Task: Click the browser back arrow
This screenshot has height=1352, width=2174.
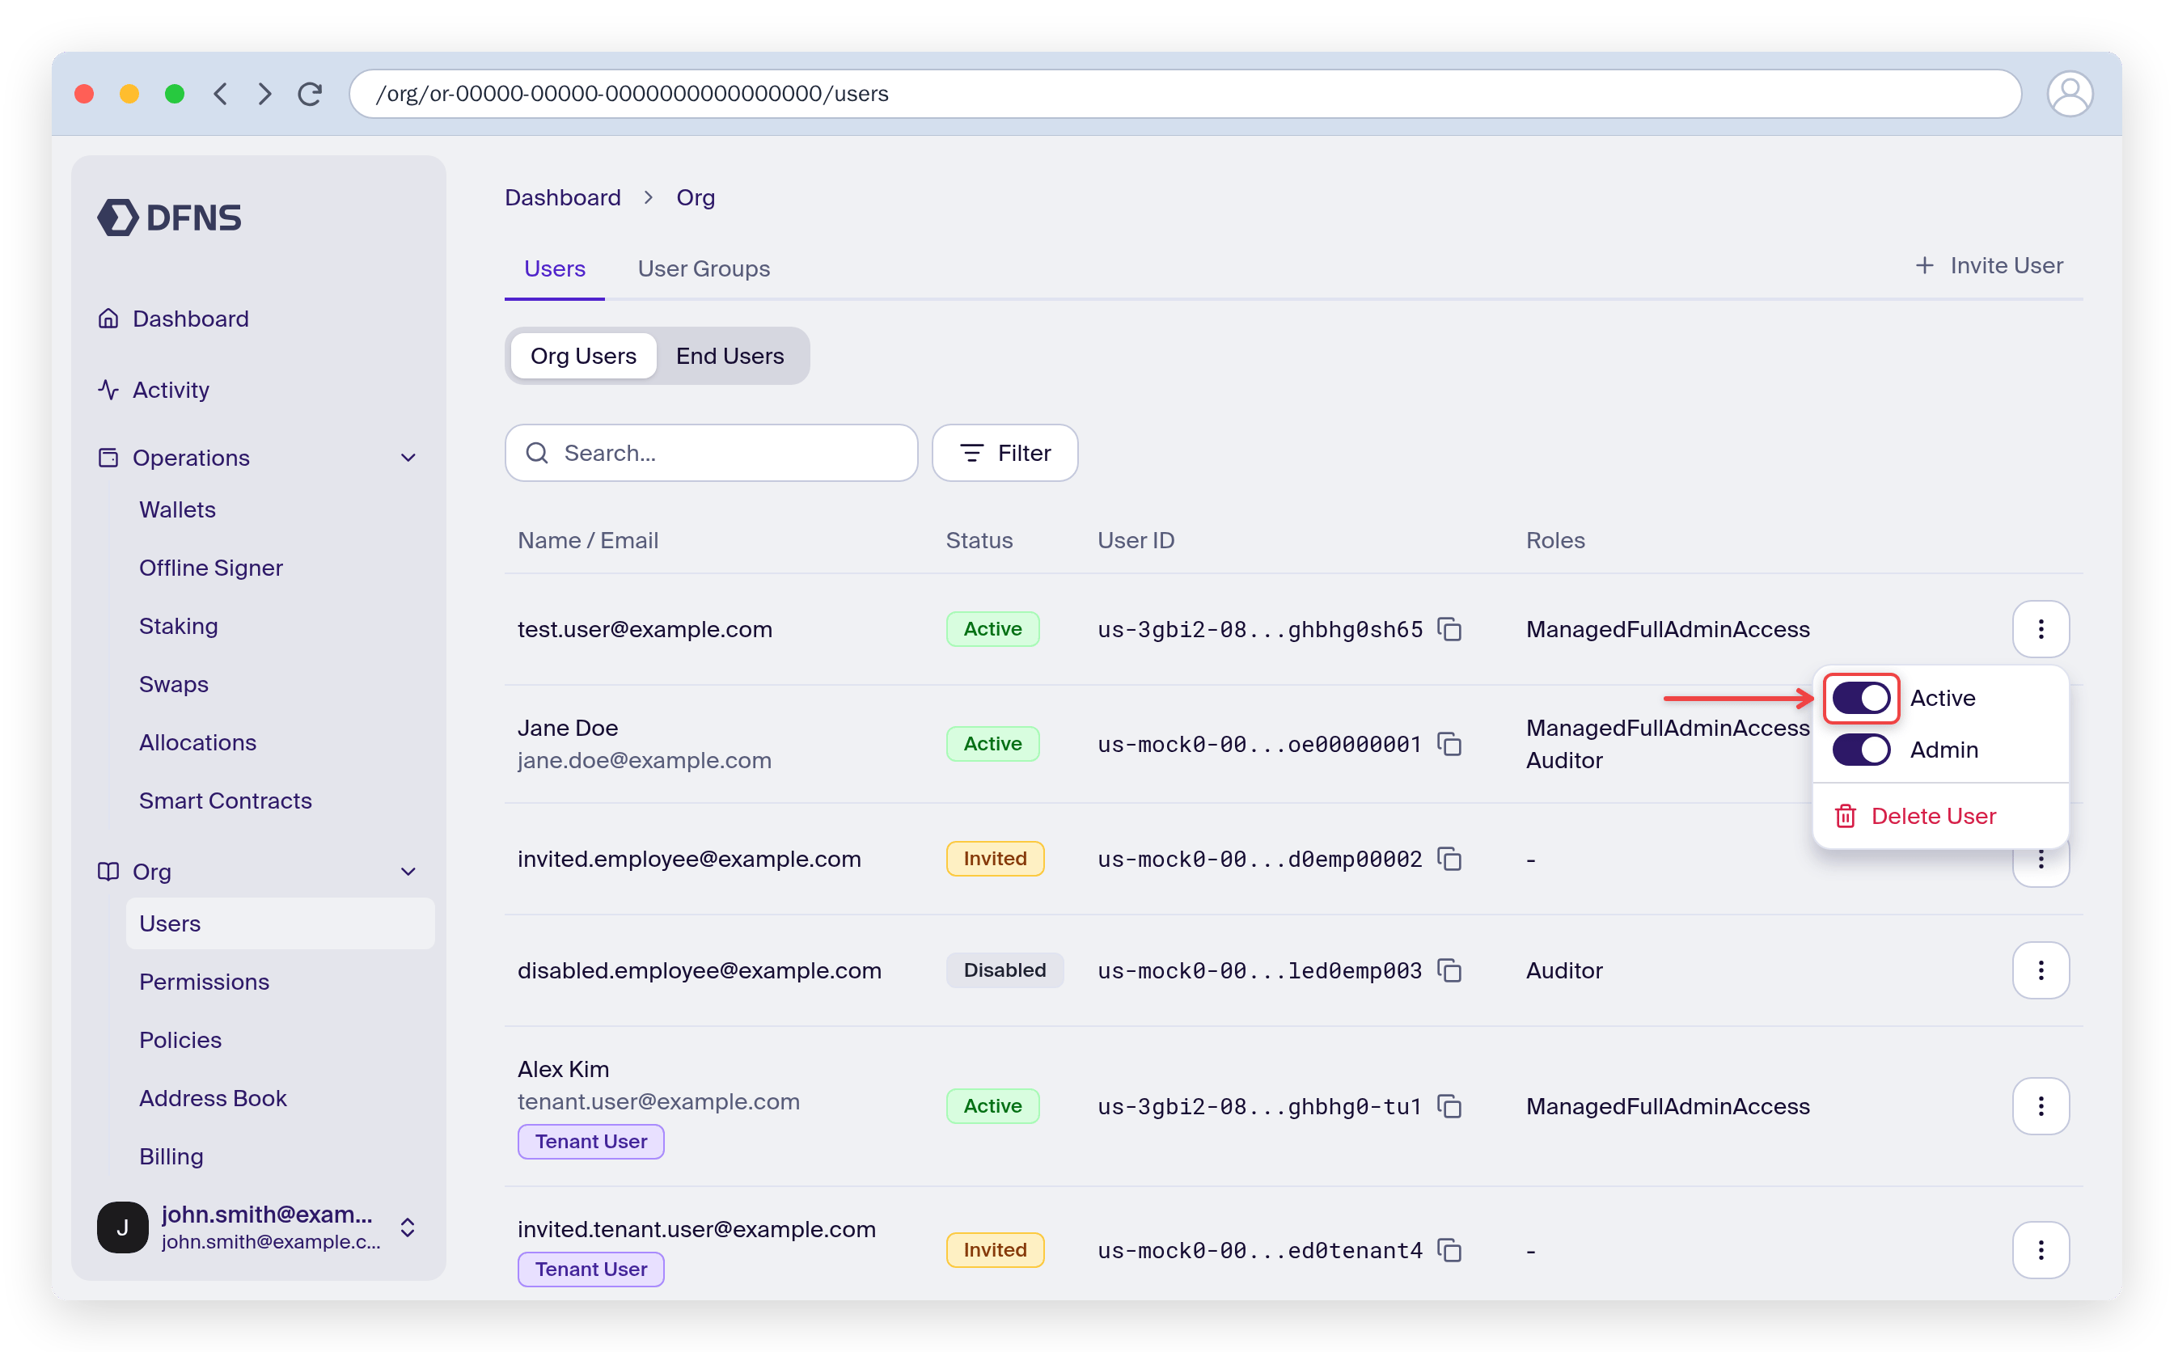Action: coord(221,94)
